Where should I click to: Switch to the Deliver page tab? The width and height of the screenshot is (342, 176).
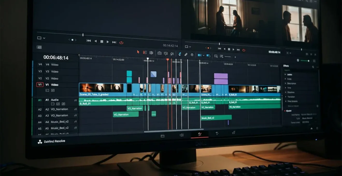pos(233,133)
